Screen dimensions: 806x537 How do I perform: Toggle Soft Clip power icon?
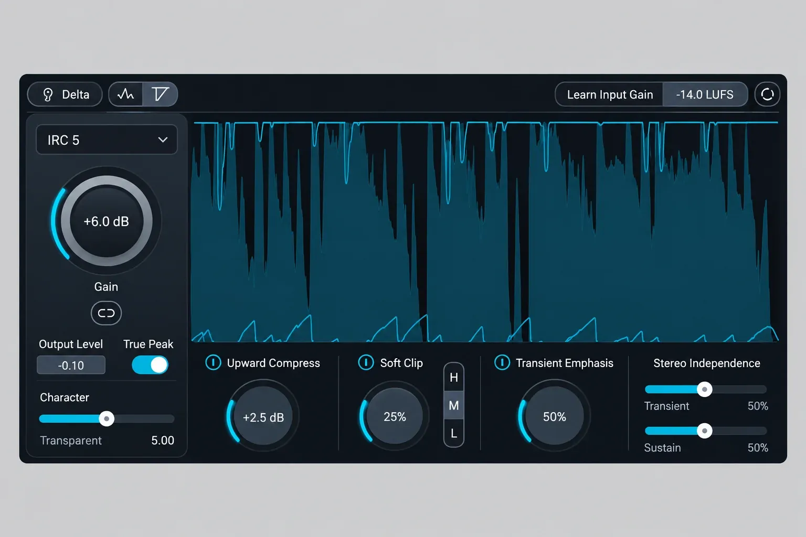click(x=366, y=362)
